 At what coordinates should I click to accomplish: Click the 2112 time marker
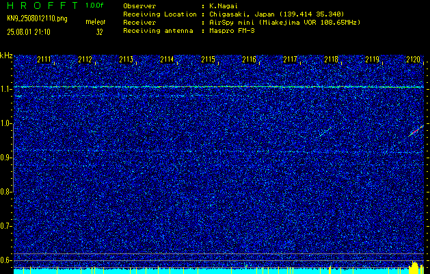pos(85,60)
